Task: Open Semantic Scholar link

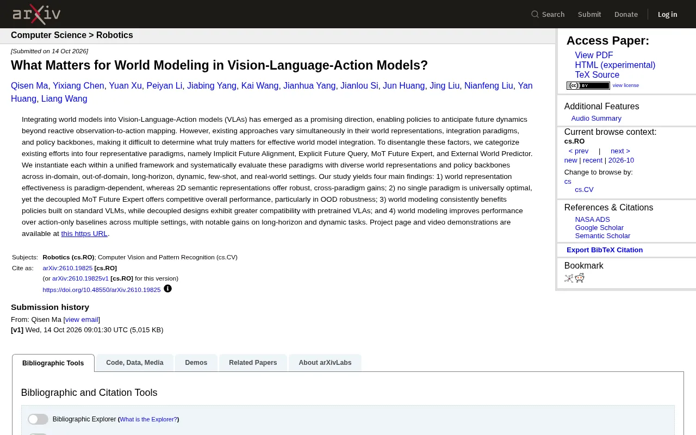Action: (x=602, y=236)
